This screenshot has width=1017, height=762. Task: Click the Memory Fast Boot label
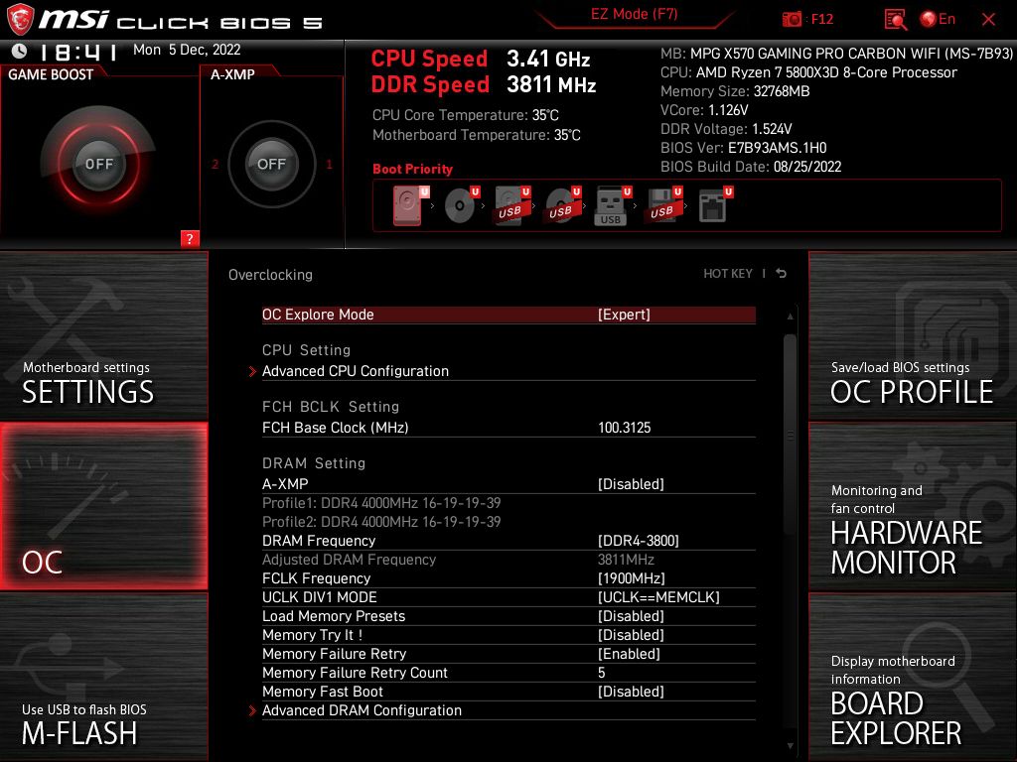point(323,692)
